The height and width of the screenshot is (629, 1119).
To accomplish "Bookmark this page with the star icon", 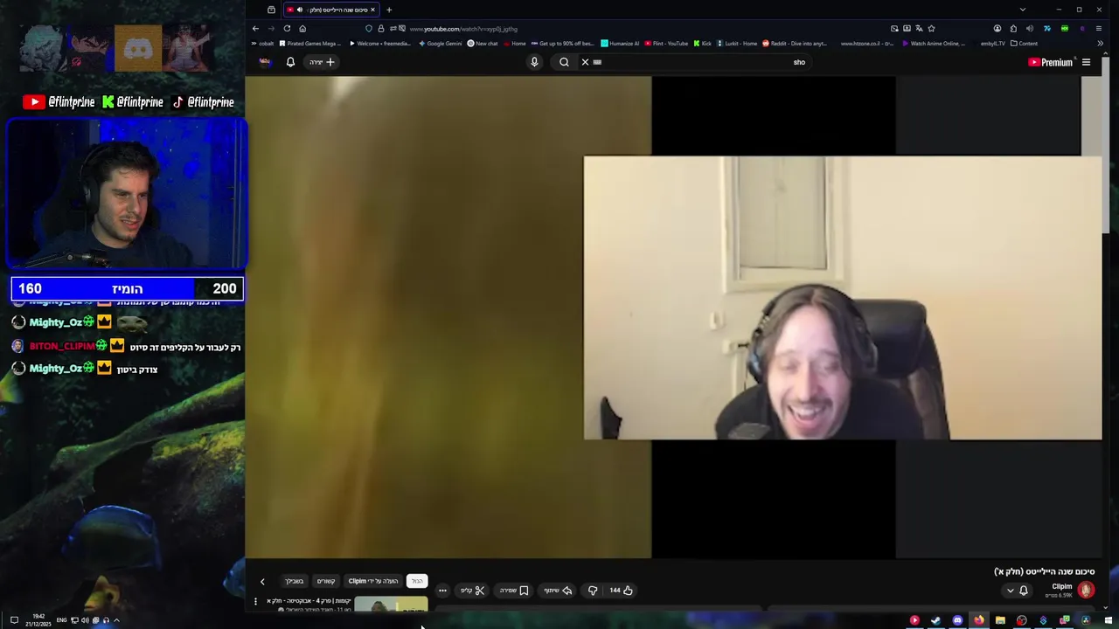I will pyautogui.click(x=931, y=28).
